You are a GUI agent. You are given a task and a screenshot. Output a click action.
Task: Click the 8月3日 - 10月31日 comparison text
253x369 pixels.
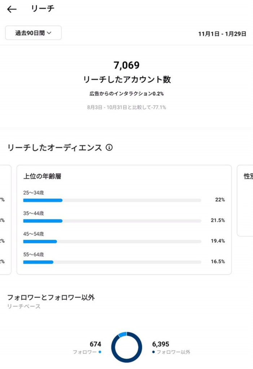point(126,107)
